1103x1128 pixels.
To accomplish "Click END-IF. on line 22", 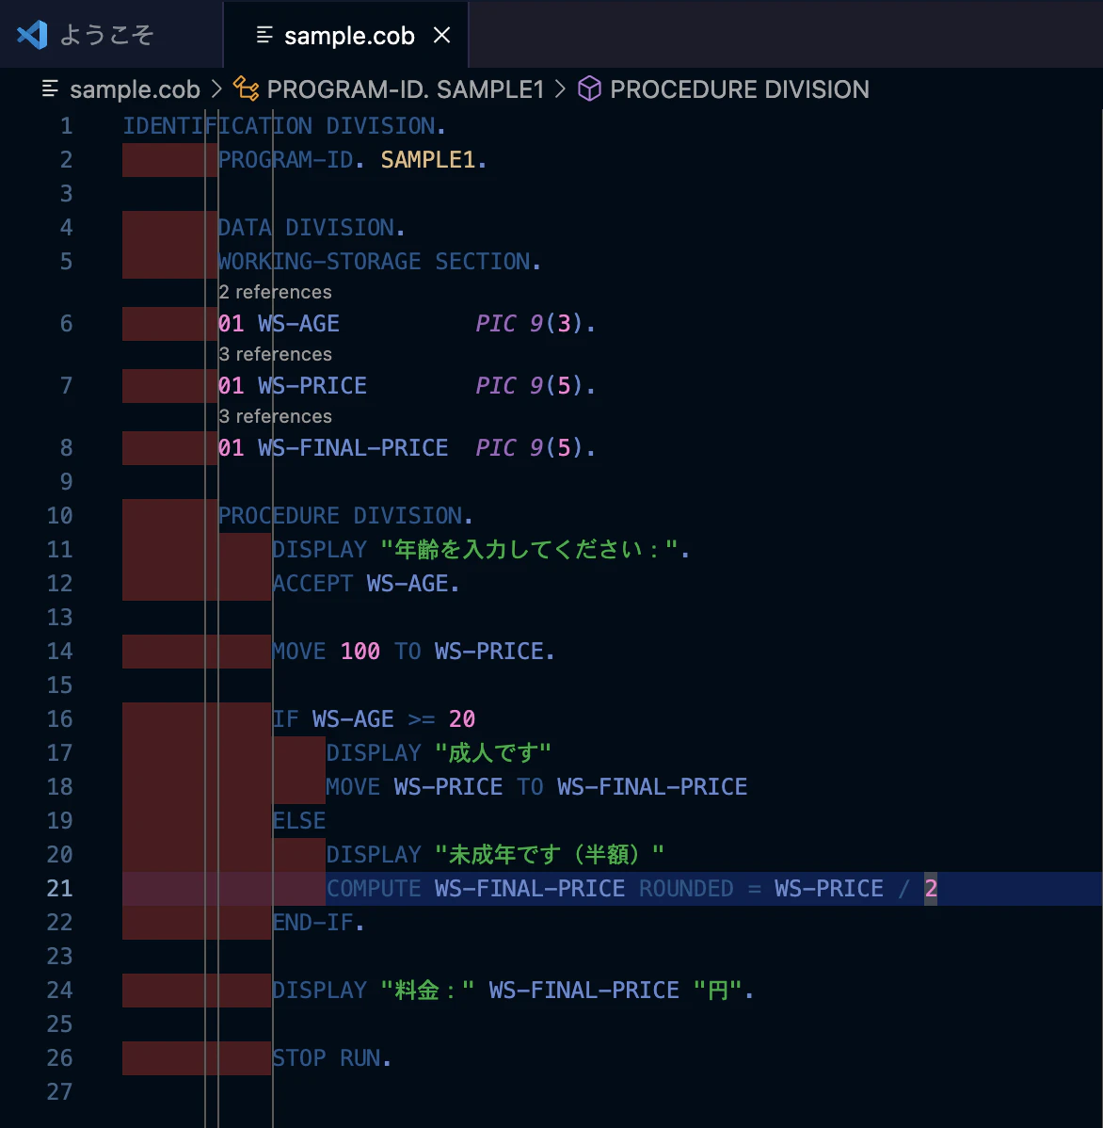I will click(319, 922).
